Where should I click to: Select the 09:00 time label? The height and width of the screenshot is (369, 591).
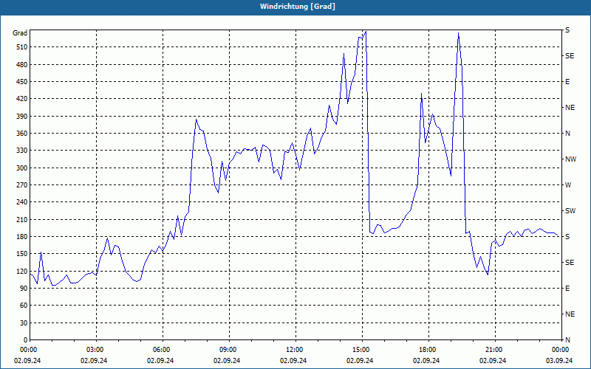pyautogui.click(x=229, y=350)
